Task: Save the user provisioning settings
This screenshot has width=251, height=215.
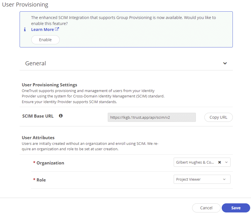Action: (x=236, y=208)
